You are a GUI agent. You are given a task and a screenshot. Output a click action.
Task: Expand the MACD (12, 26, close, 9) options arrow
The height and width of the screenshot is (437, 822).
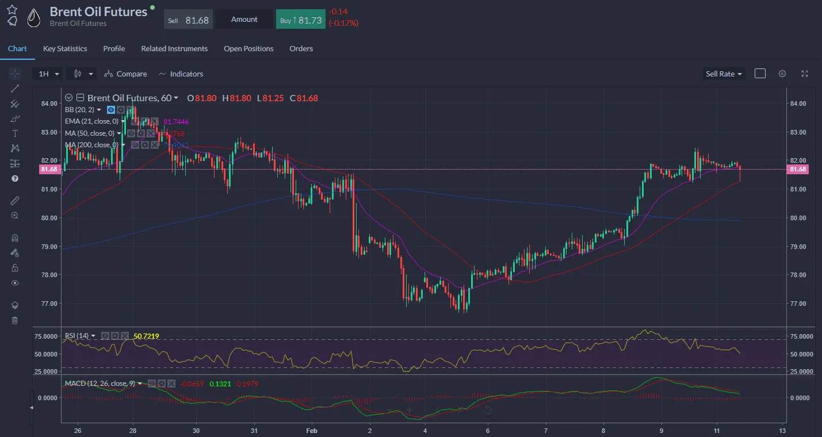click(x=140, y=384)
